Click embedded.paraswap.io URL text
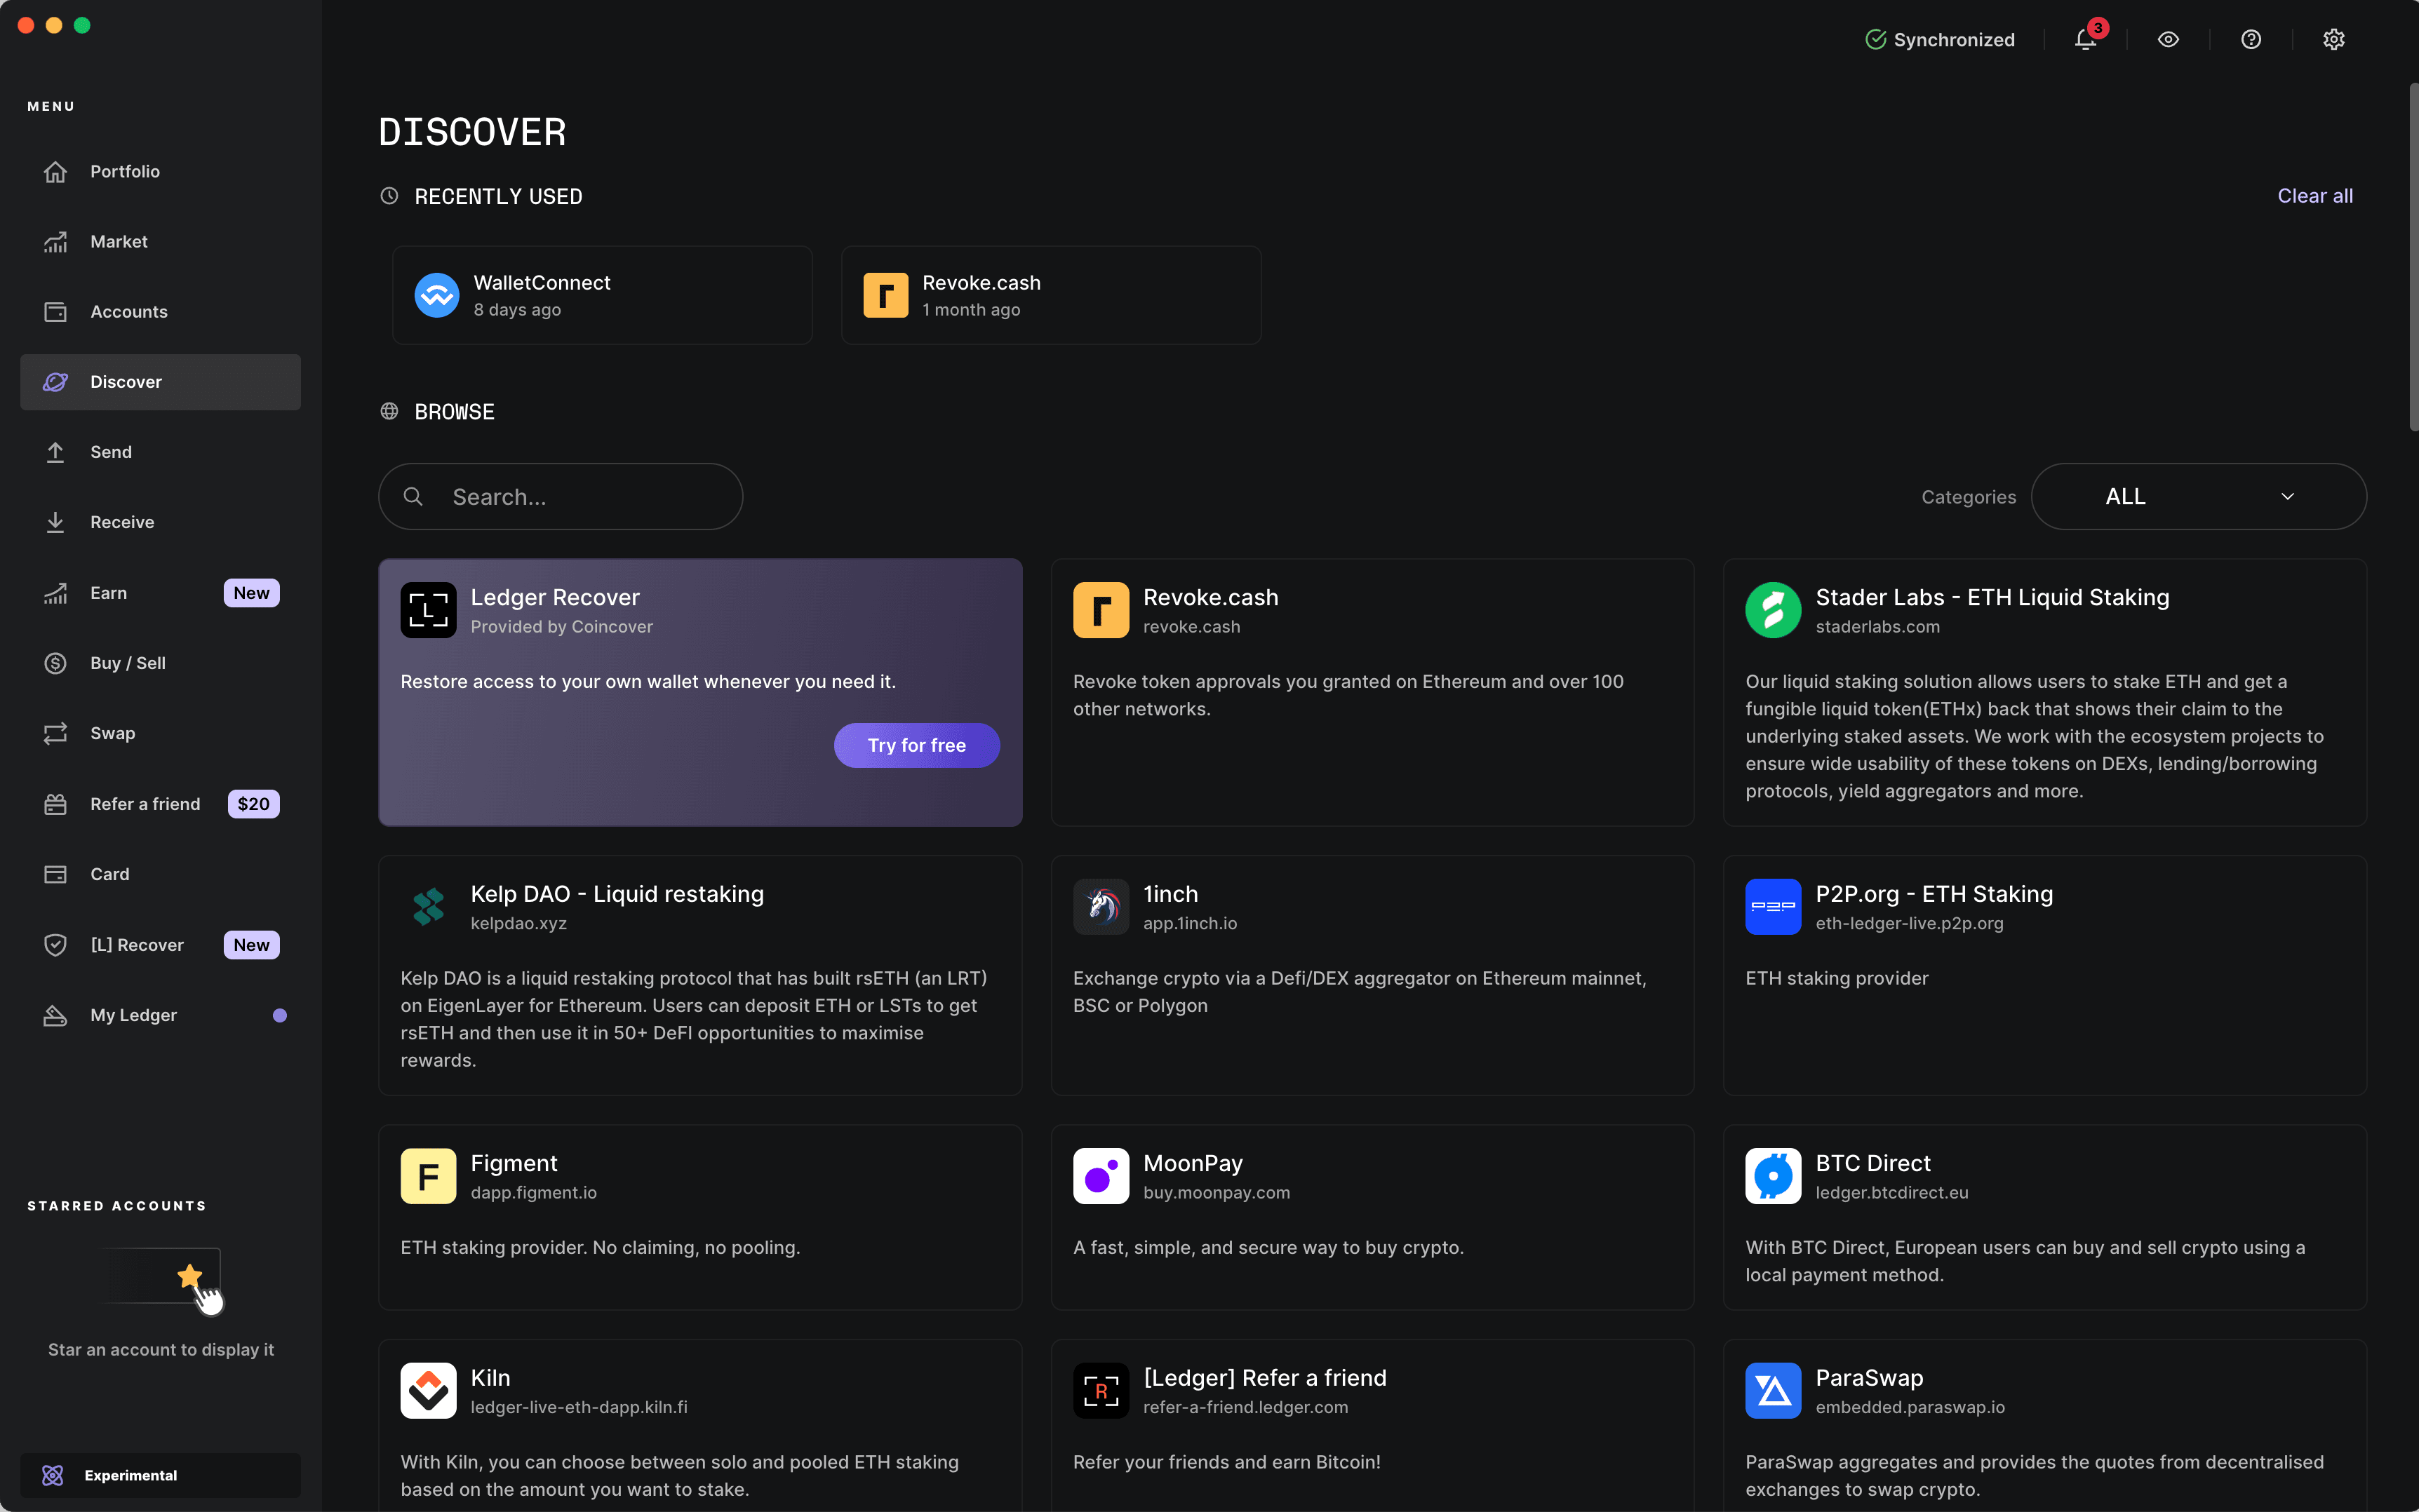Screen dimensions: 2419x1512 click(1910, 1407)
